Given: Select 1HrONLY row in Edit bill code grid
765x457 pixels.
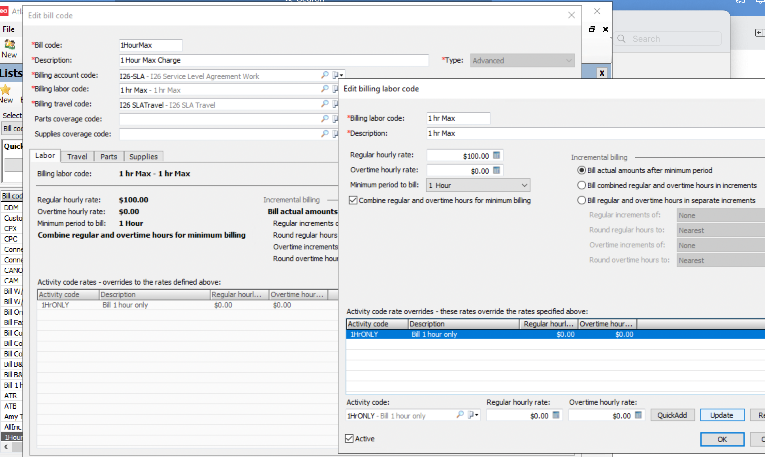Looking at the screenshot, I should tap(187, 305).
